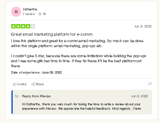Open Sidhartha's reviewer profile name
This screenshot has height=123, width=160.
(30, 9)
